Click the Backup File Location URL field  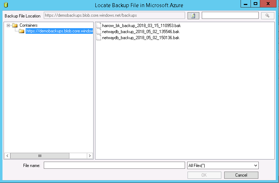click(x=114, y=15)
